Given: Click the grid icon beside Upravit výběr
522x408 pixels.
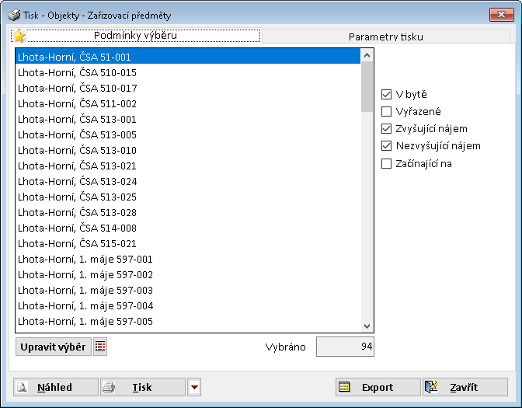Looking at the screenshot, I should tap(100, 347).
